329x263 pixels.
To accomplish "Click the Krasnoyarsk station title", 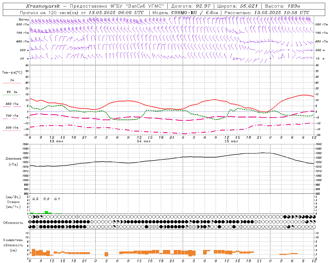I will pos(43,6).
